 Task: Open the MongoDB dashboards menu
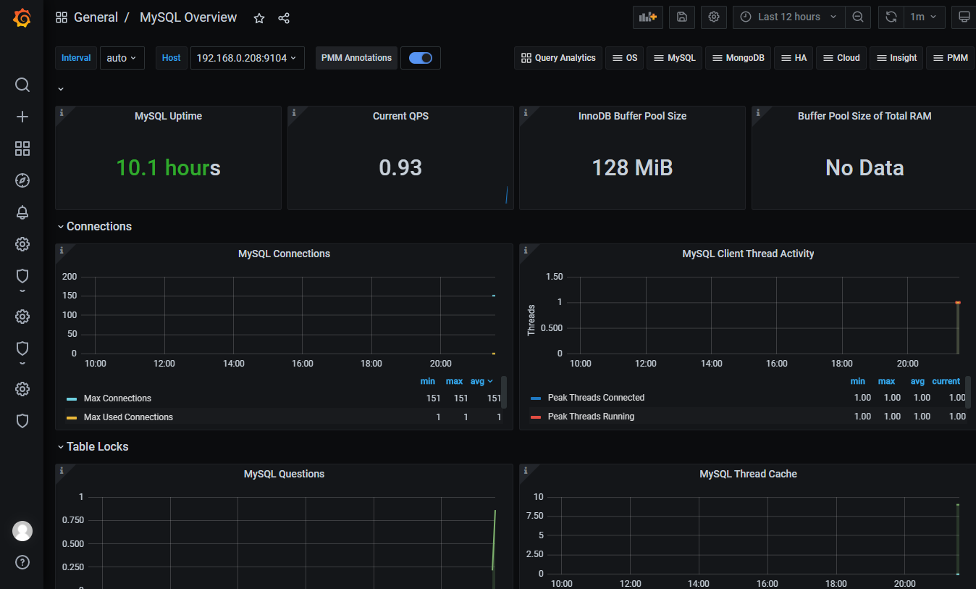[x=738, y=58]
